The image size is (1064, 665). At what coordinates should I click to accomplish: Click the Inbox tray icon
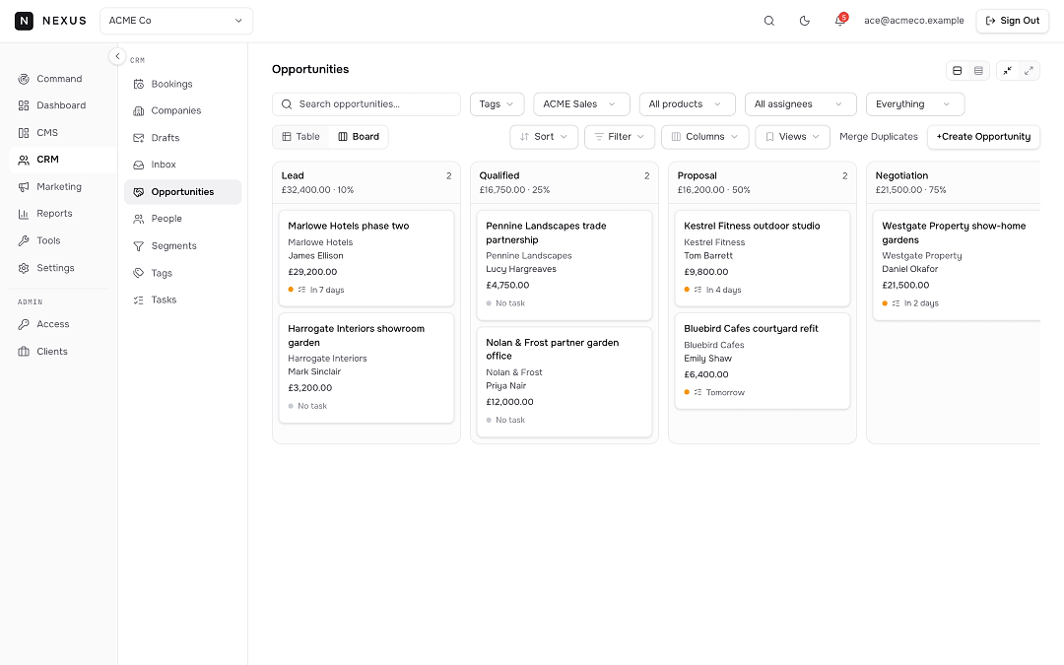coord(139,165)
